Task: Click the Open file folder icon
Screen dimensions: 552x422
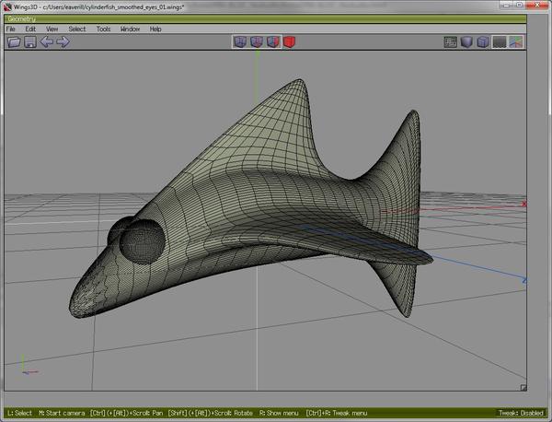Action: tap(14, 41)
